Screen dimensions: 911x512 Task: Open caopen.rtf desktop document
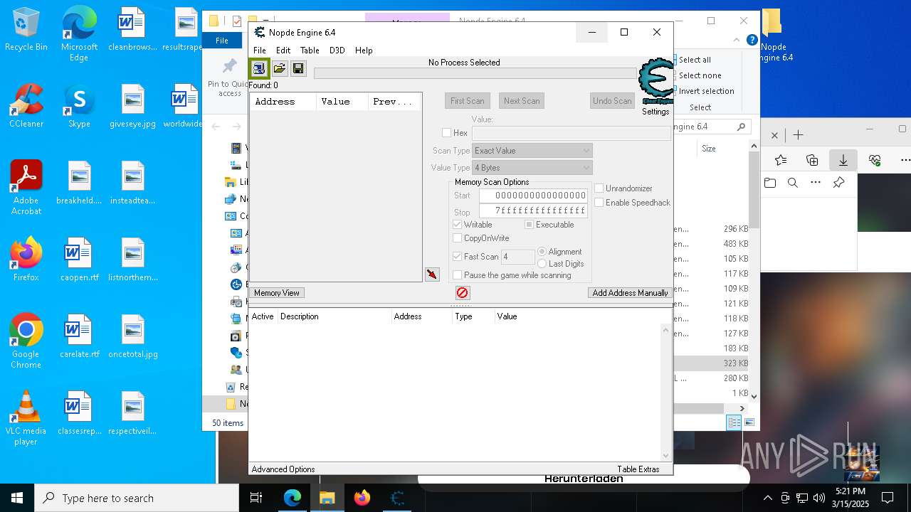coord(79,259)
